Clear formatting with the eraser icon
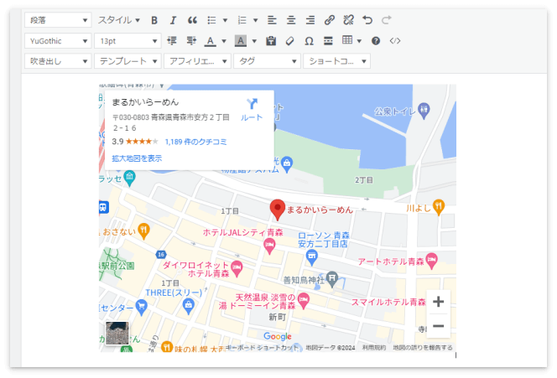This screenshot has height=378, width=557. click(290, 41)
